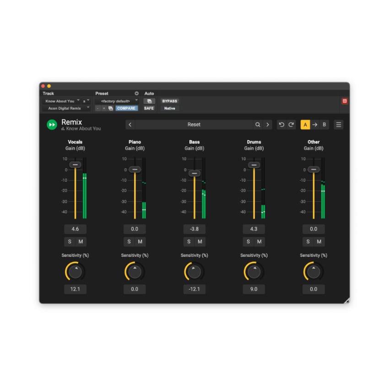The image size is (389, 389).
Task: Click the redo arrow icon
Action: click(x=291, y=124)
